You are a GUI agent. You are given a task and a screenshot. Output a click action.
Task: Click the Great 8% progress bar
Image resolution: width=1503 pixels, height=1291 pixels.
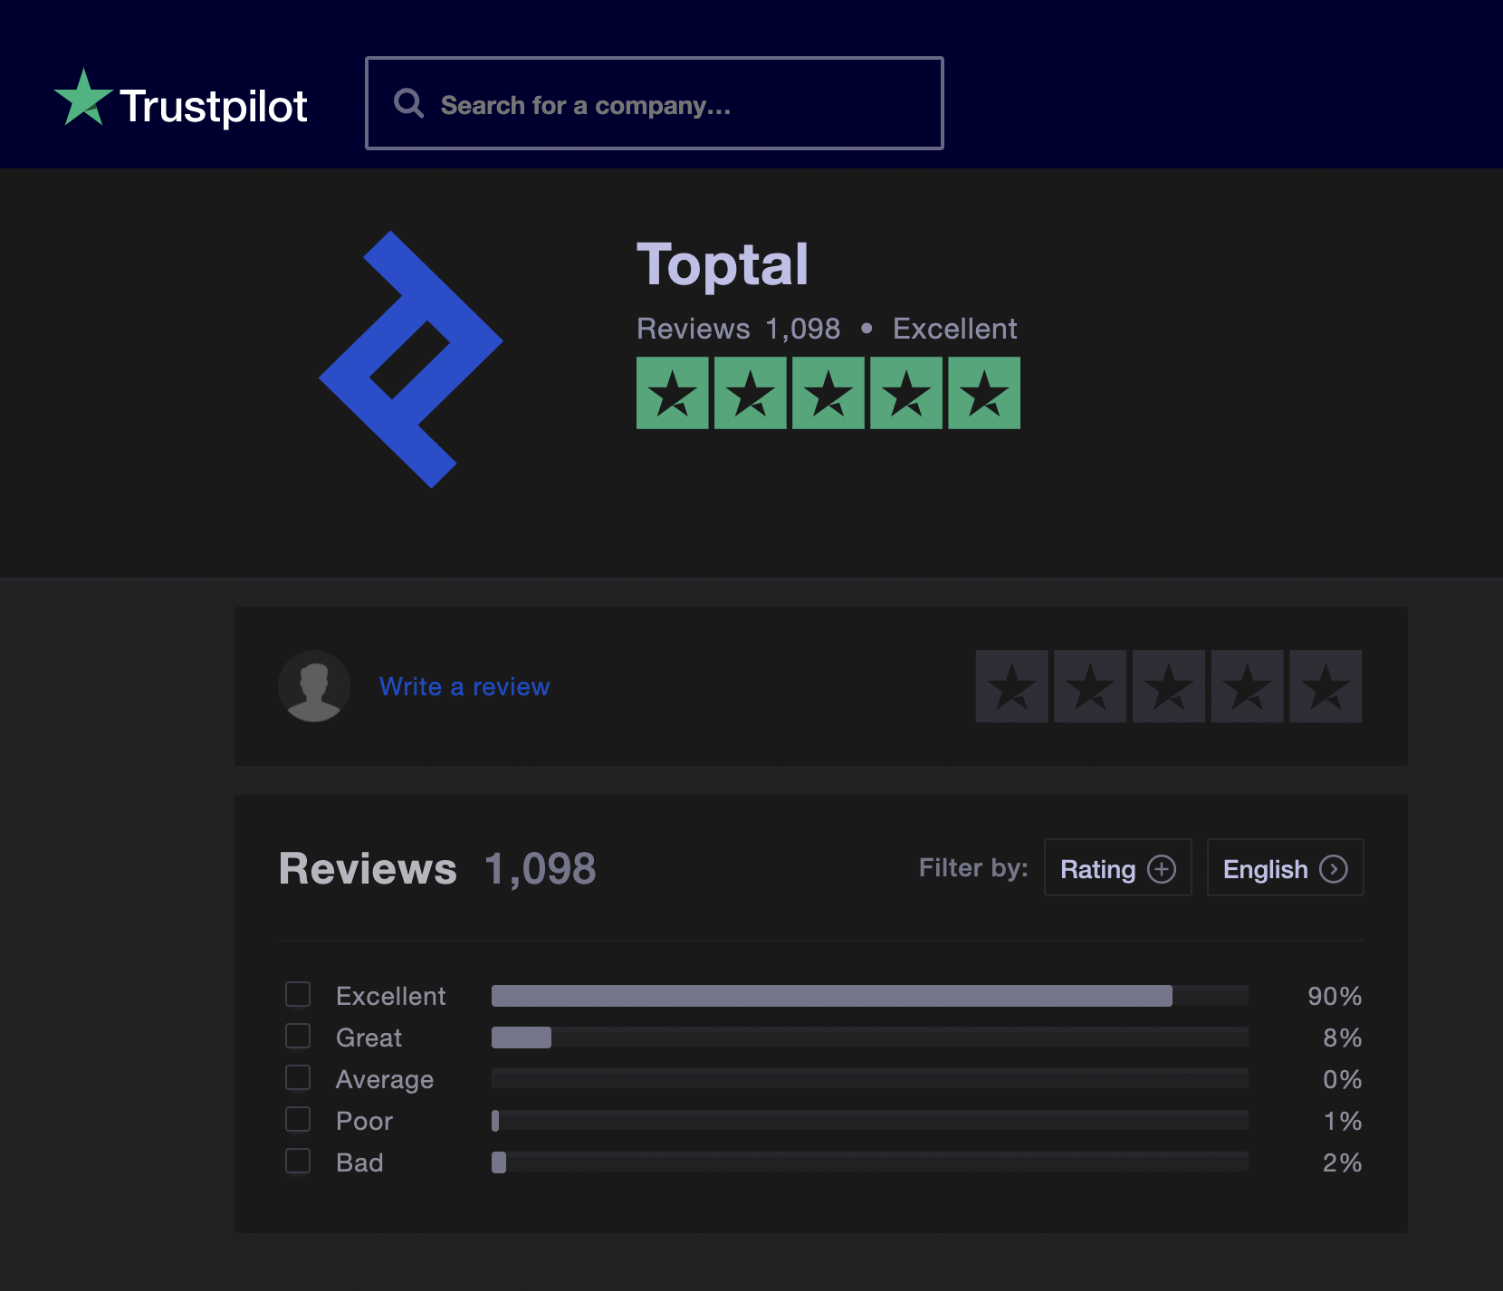[870, 1038]
